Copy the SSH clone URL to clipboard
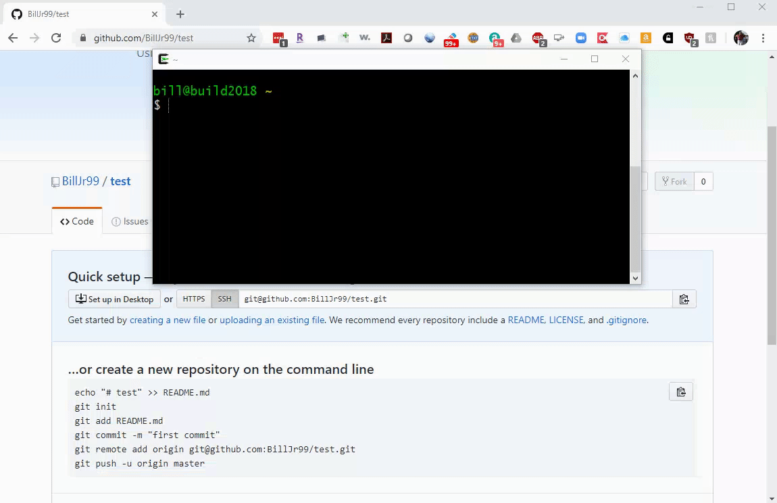 pos(684,299)
